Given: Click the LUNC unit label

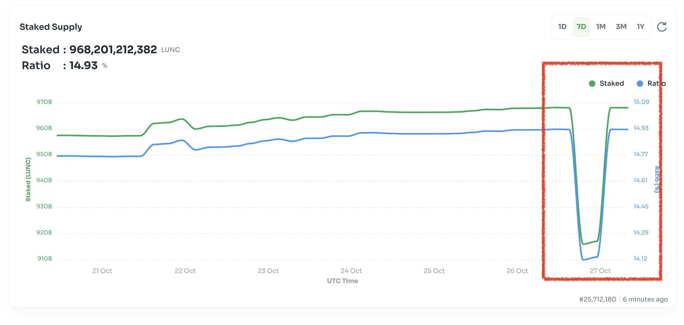Looking at the screenshot, I should (171, 50).
